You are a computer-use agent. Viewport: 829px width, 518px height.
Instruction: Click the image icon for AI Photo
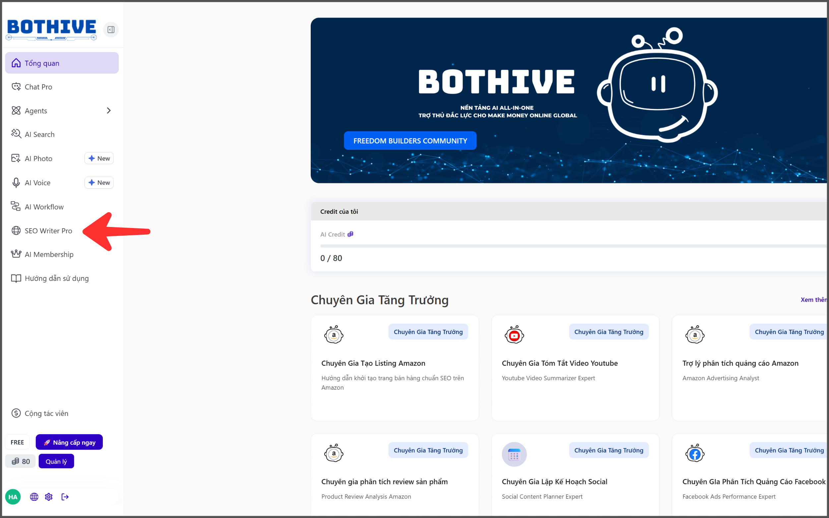click(x=16, y=158)
